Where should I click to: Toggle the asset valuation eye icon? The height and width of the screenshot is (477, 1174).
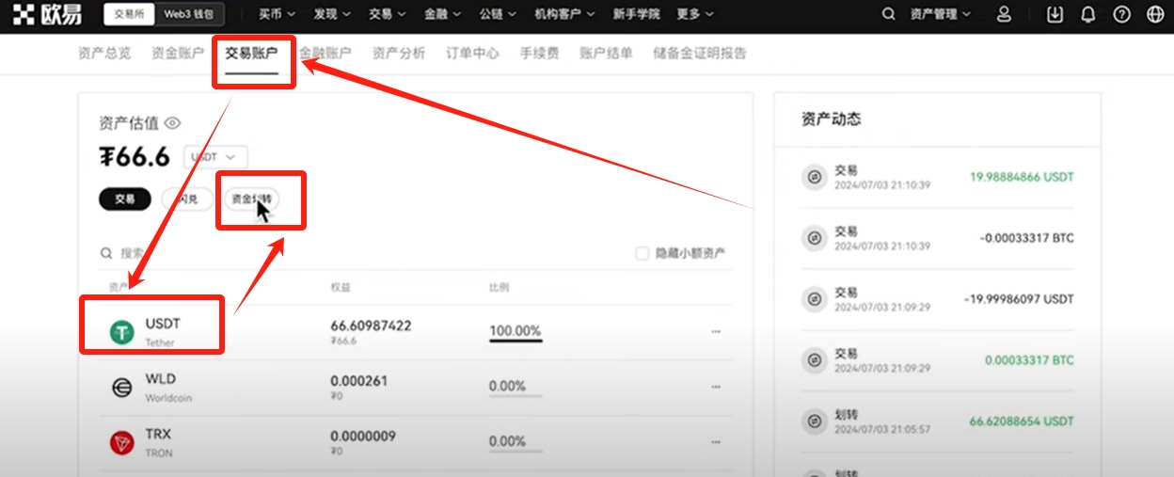(x=172, y=123)
